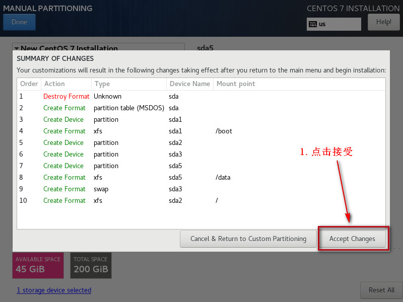The image size is (403, 302).
Task: Click the Reset All button
Action: coord(381,290)
